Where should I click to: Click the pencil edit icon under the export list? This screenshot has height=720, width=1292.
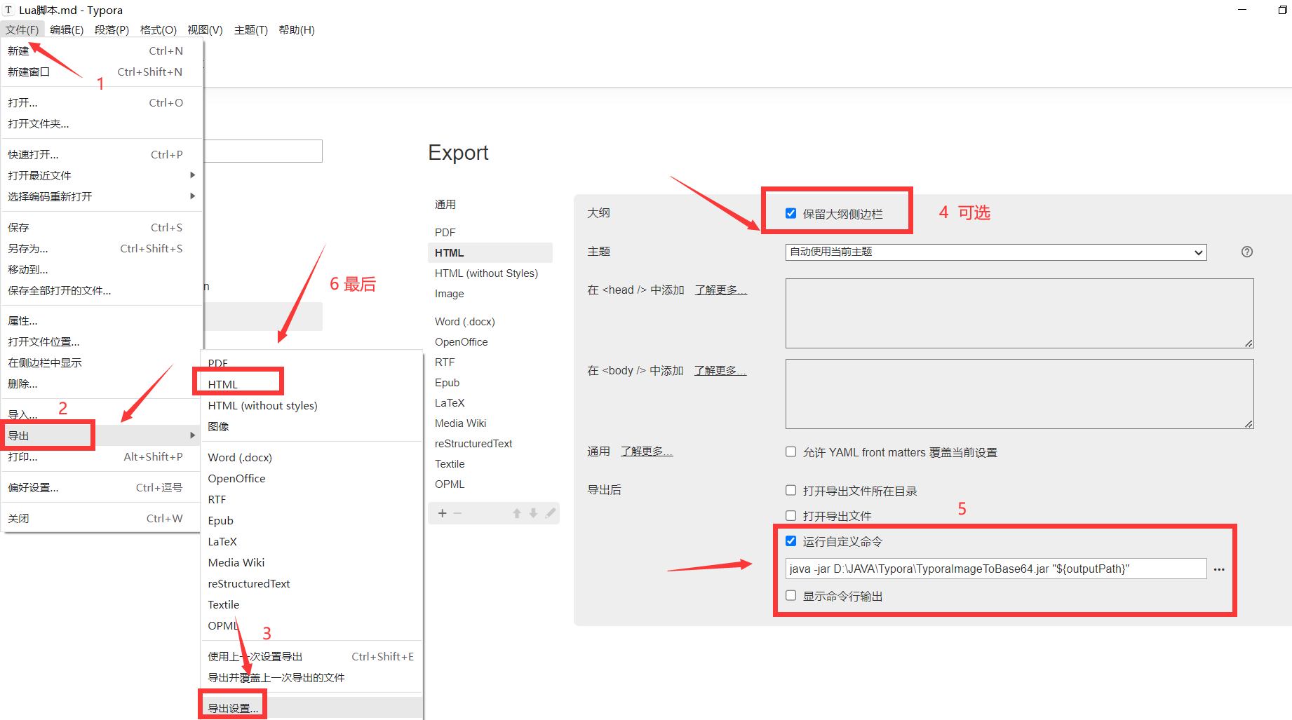(x=551, y=513)
